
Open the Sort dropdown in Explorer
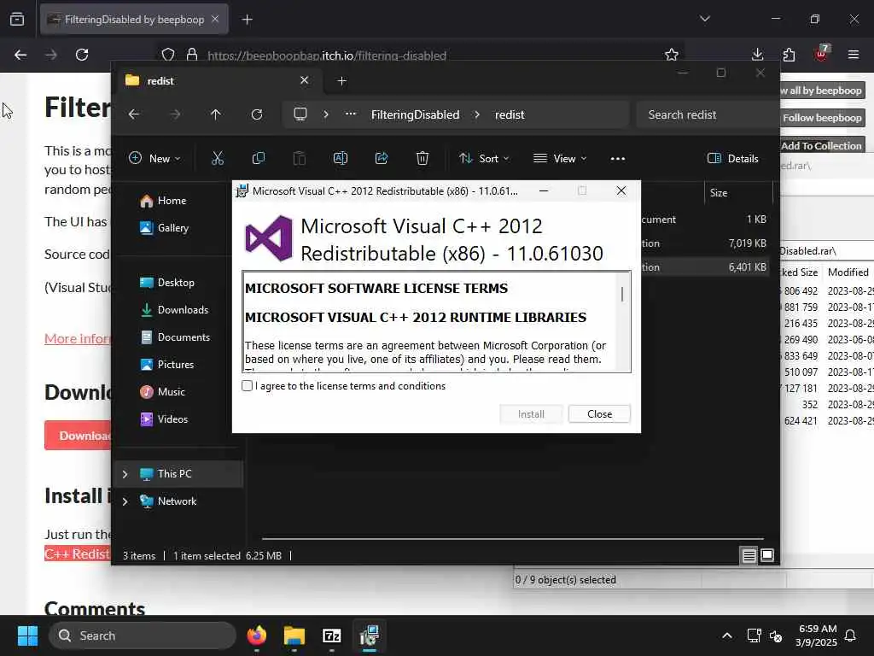[x=484, y=158]
